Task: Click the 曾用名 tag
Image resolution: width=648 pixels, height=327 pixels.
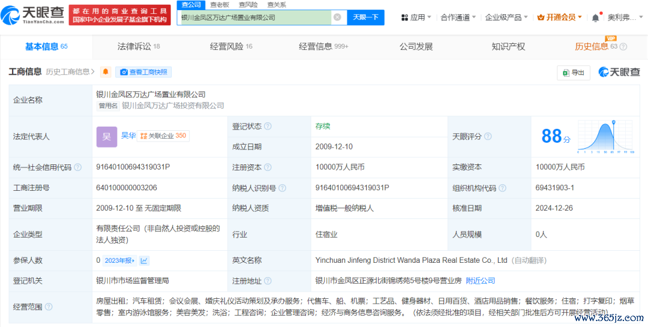Action: pyautogui.click(x=107, y=106)
